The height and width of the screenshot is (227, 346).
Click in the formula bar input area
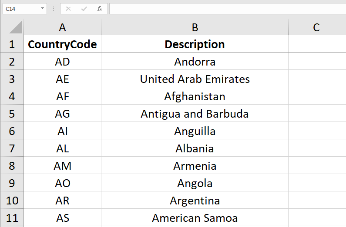(x=226, y=9)
